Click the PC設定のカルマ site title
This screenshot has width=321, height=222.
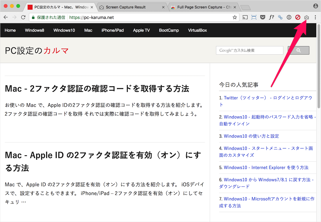37,50
